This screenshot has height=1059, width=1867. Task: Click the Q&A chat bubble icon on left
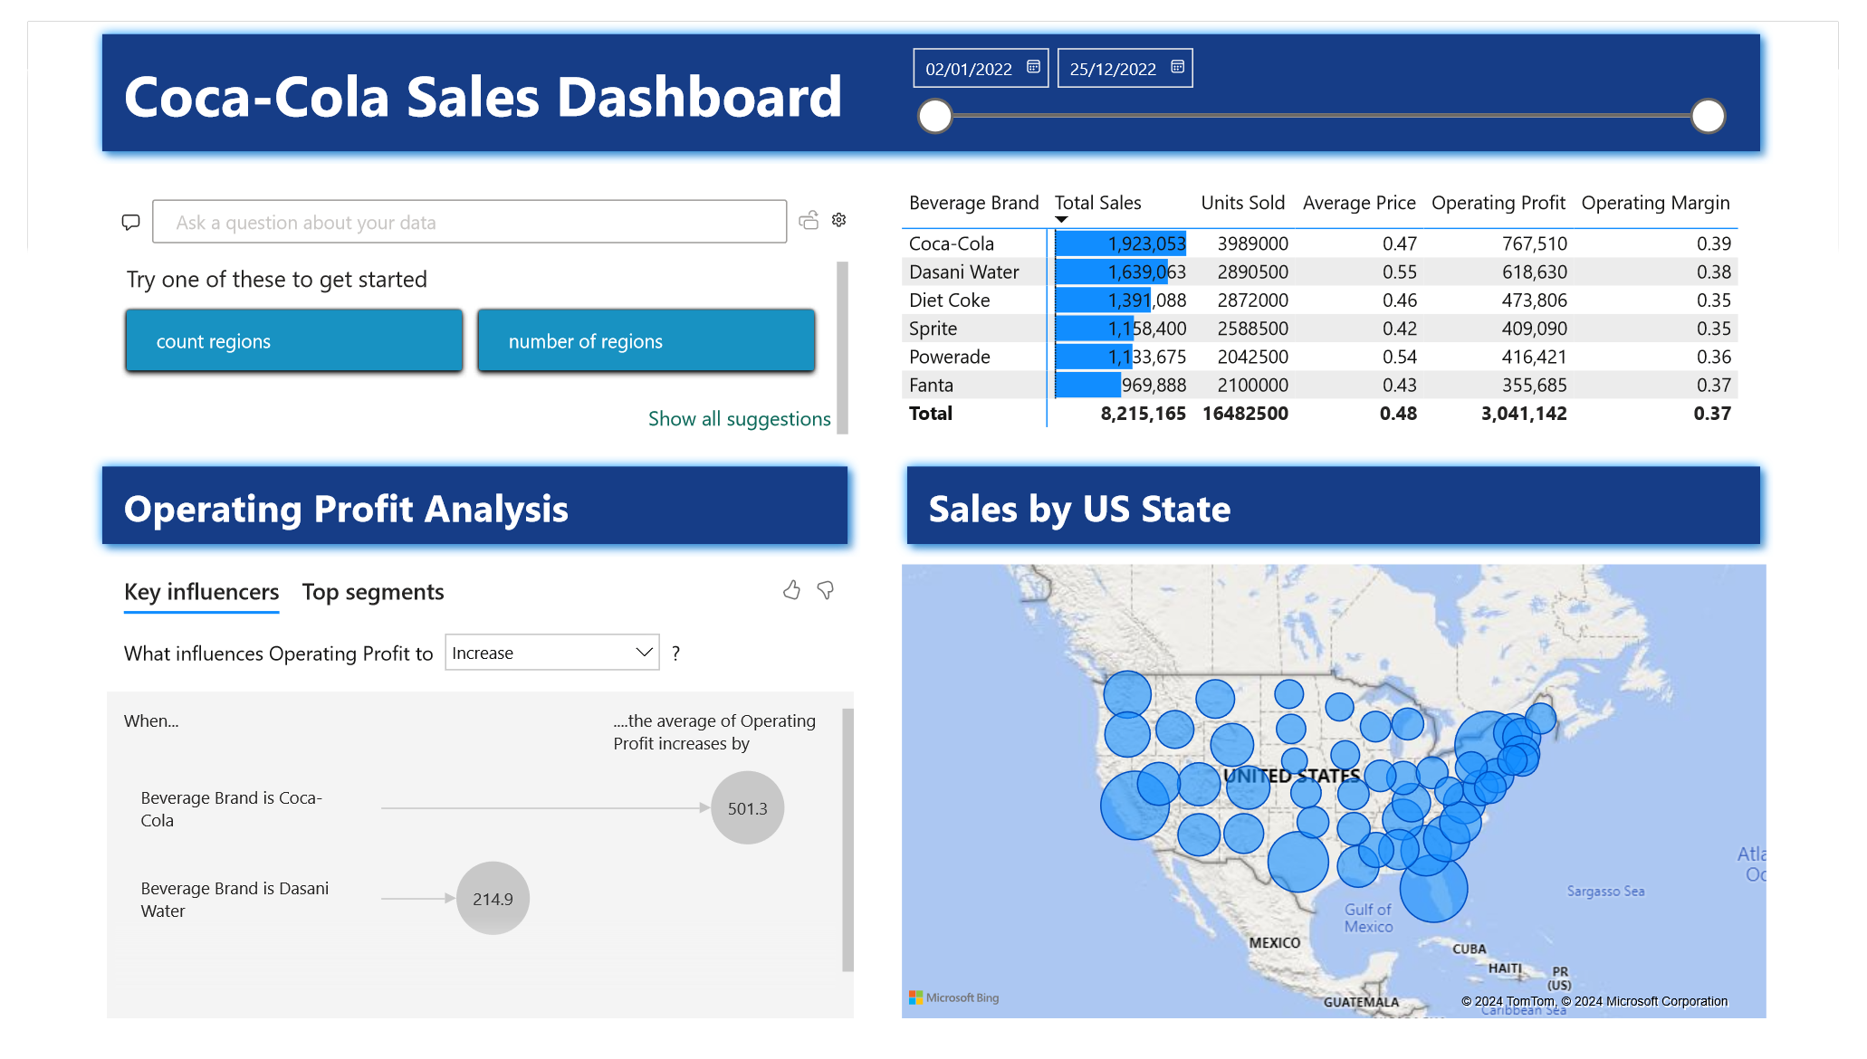(130, 222)
